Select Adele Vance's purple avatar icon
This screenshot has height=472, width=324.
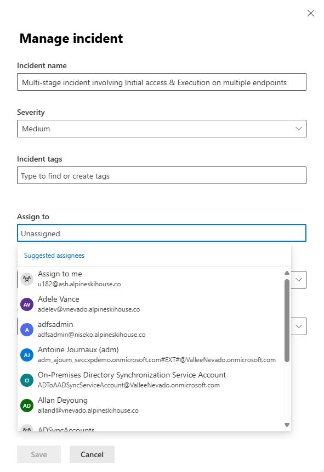(x=27, y=304)
